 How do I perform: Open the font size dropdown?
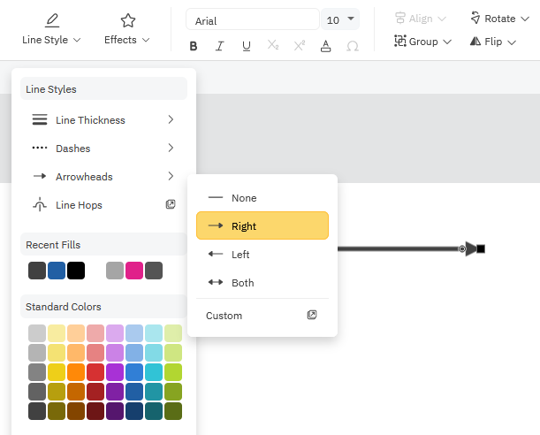(x=341, y=19)
